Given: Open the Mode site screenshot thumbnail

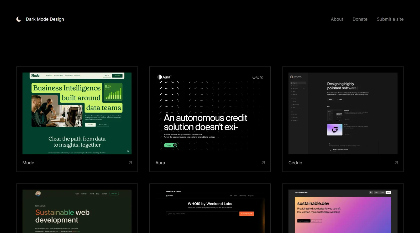Looking at the screenshot, I should [77, 113].
